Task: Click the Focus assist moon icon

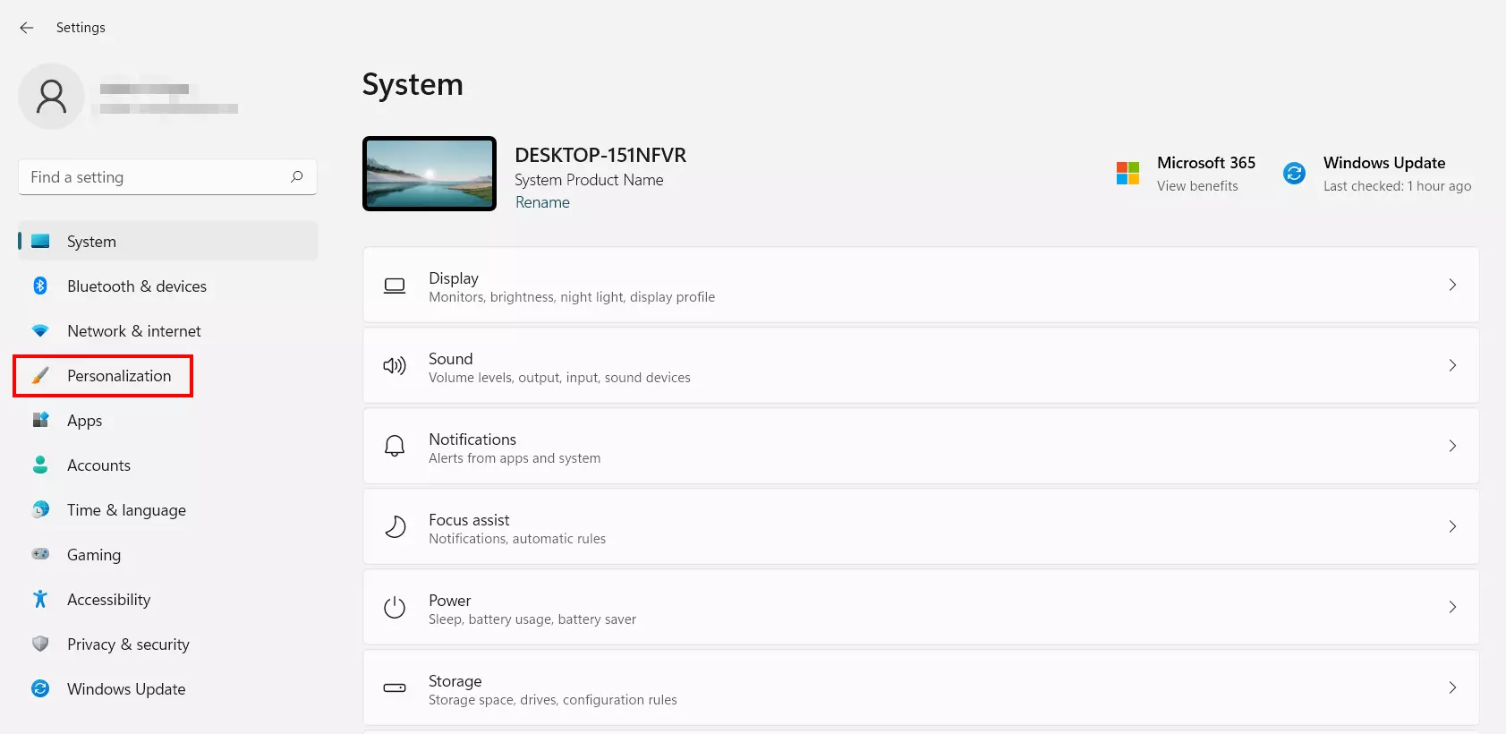Action: tap(395, 526)
